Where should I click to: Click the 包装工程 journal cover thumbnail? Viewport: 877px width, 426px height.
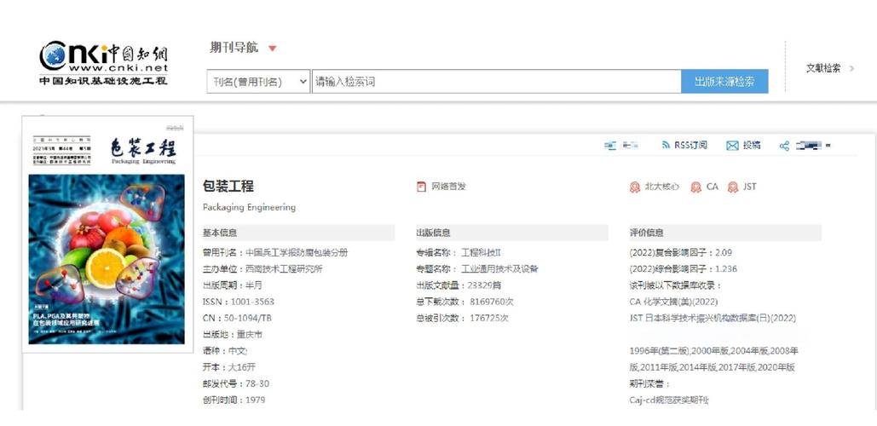[107, 234]
